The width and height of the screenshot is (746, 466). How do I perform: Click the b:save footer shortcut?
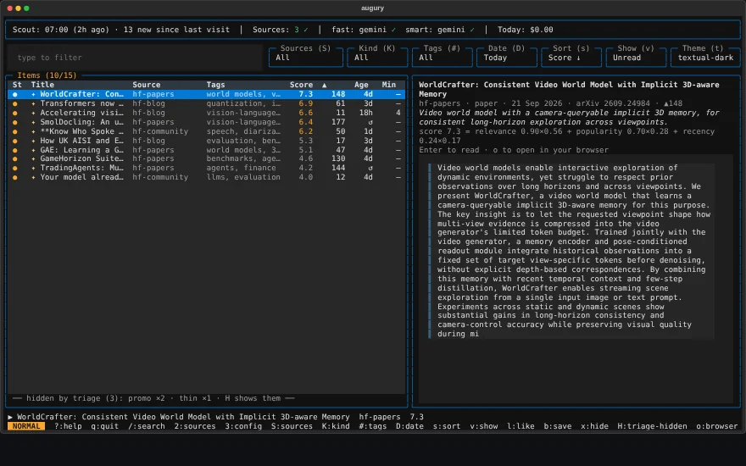tap(558, 426)
